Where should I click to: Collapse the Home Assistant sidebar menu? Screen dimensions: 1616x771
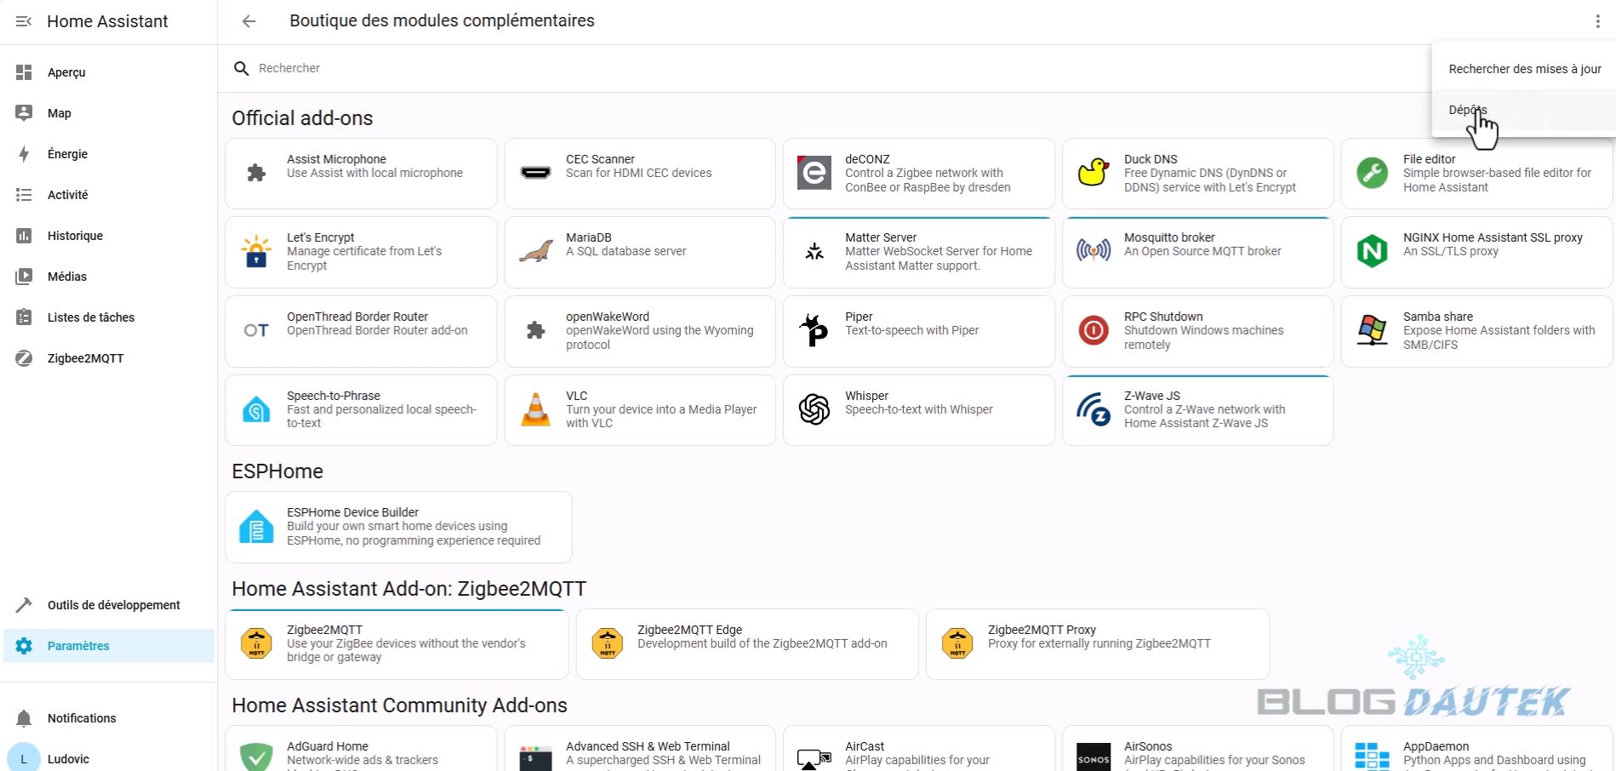[x=24, y=21]
